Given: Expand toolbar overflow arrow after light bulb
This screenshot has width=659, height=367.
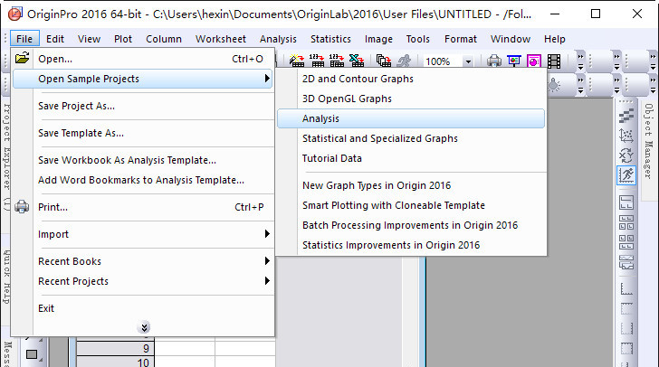Looking at the screenshot, I should [580, 85].
